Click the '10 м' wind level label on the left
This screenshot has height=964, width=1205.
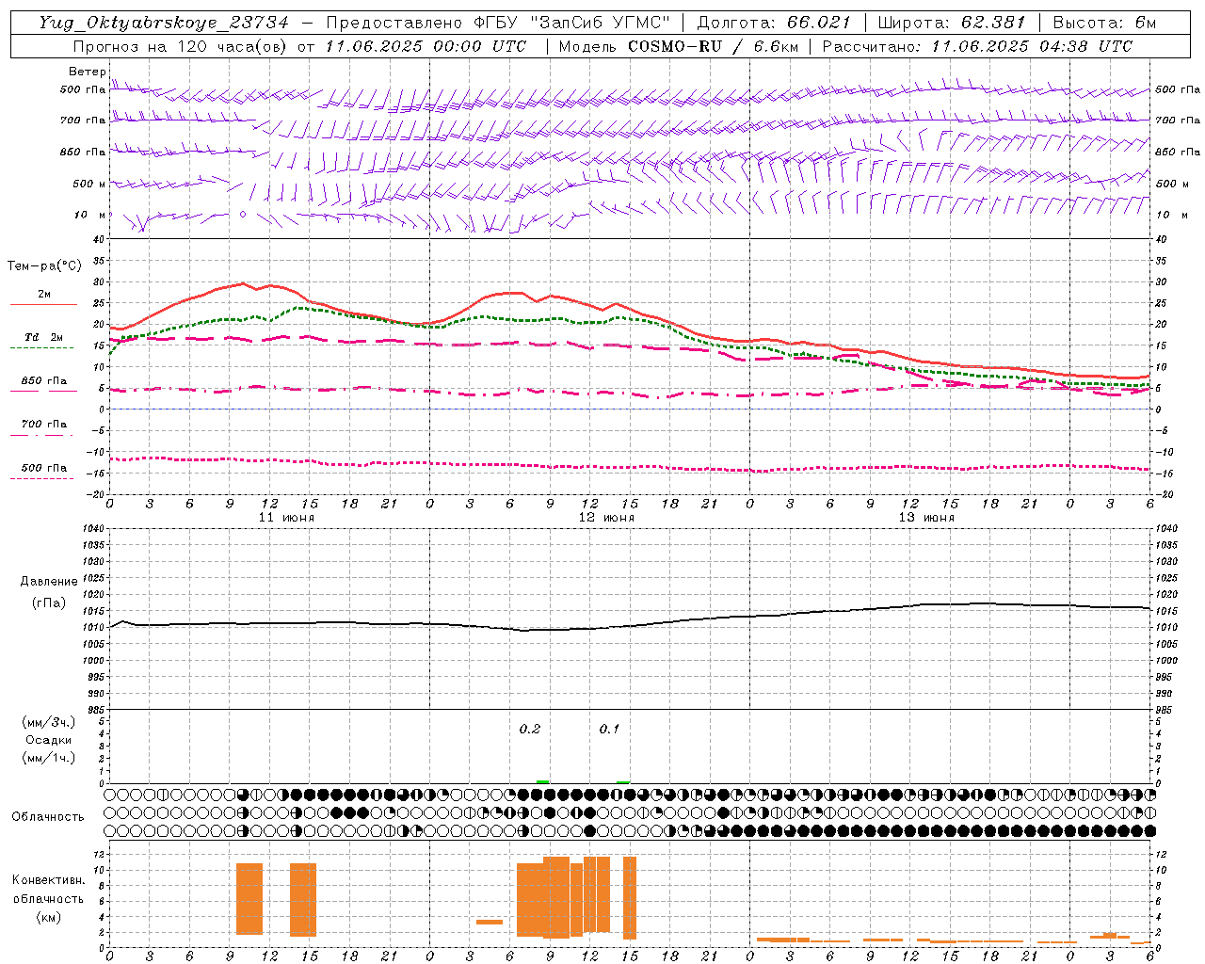tap(89, 215)
